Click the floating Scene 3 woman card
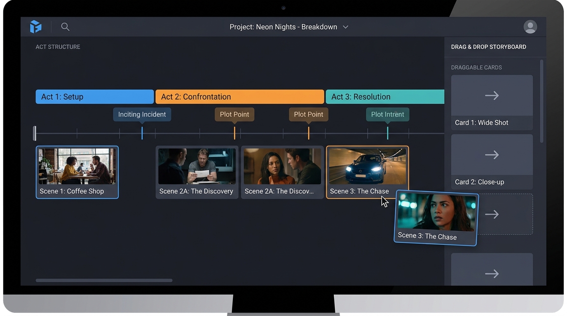The width and height of the screenshot is (567, 316). point(436,218)
